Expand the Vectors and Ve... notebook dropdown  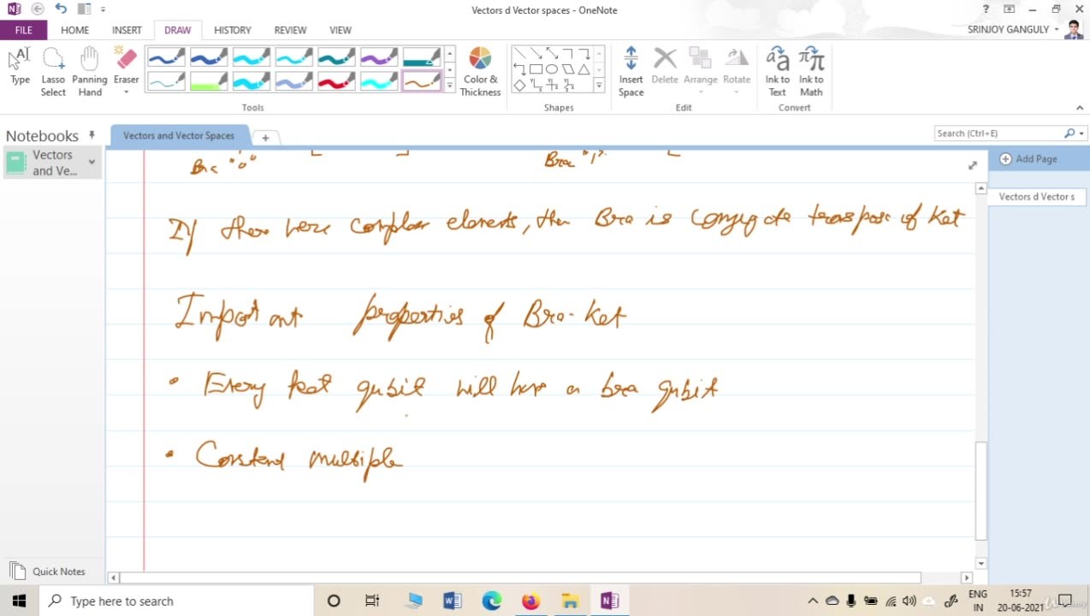92,162
